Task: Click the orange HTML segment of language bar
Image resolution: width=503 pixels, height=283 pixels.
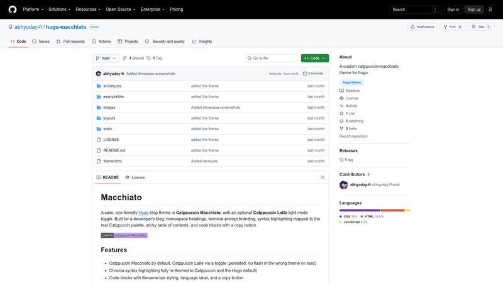Action: [392, 211]
